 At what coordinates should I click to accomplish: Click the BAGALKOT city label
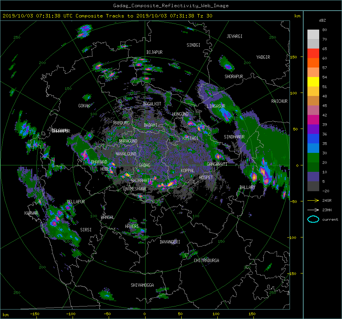click(152, 104)
